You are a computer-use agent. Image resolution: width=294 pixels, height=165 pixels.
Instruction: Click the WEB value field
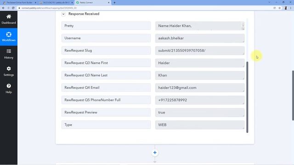(200, 125)
